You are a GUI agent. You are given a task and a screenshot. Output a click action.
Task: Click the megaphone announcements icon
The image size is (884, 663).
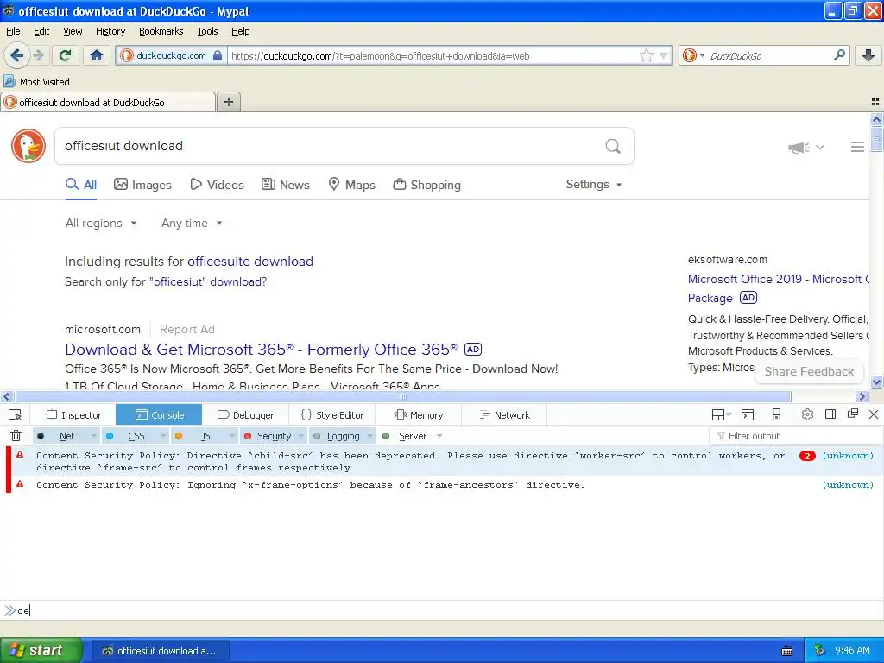(799, 147)
